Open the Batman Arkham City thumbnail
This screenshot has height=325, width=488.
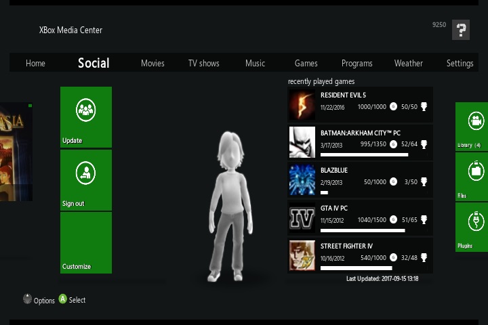click(x=302, y=142)
